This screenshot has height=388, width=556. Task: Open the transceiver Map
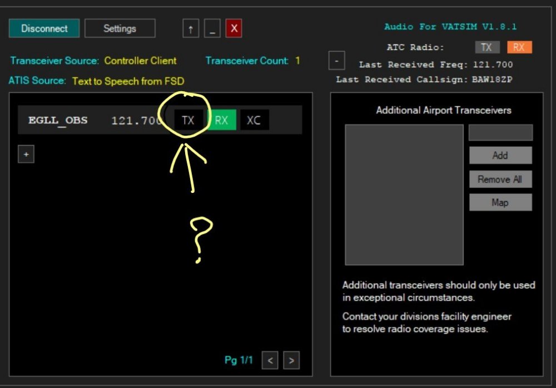(500, 202)
